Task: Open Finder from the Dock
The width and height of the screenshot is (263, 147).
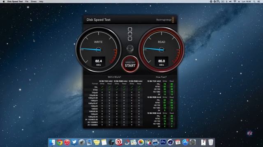Action: [52, 143]
